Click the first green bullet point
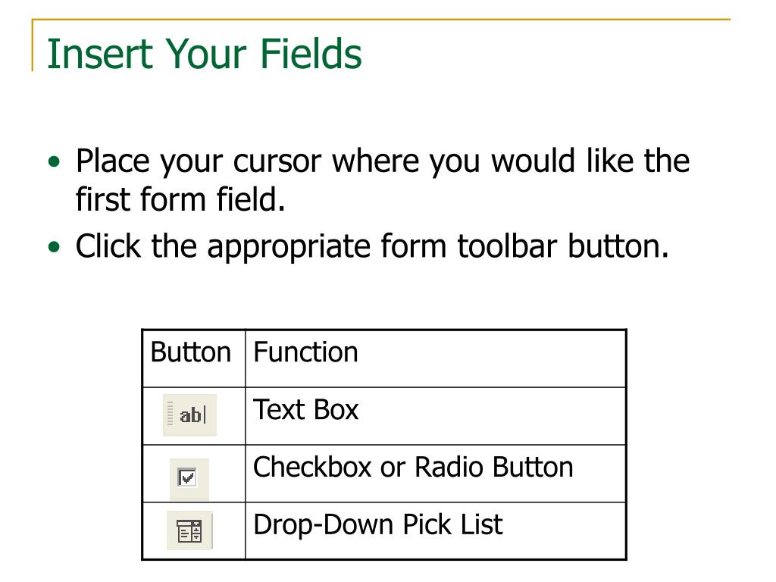Viewport: 776px width, 582px height. (x=54, y=161)
